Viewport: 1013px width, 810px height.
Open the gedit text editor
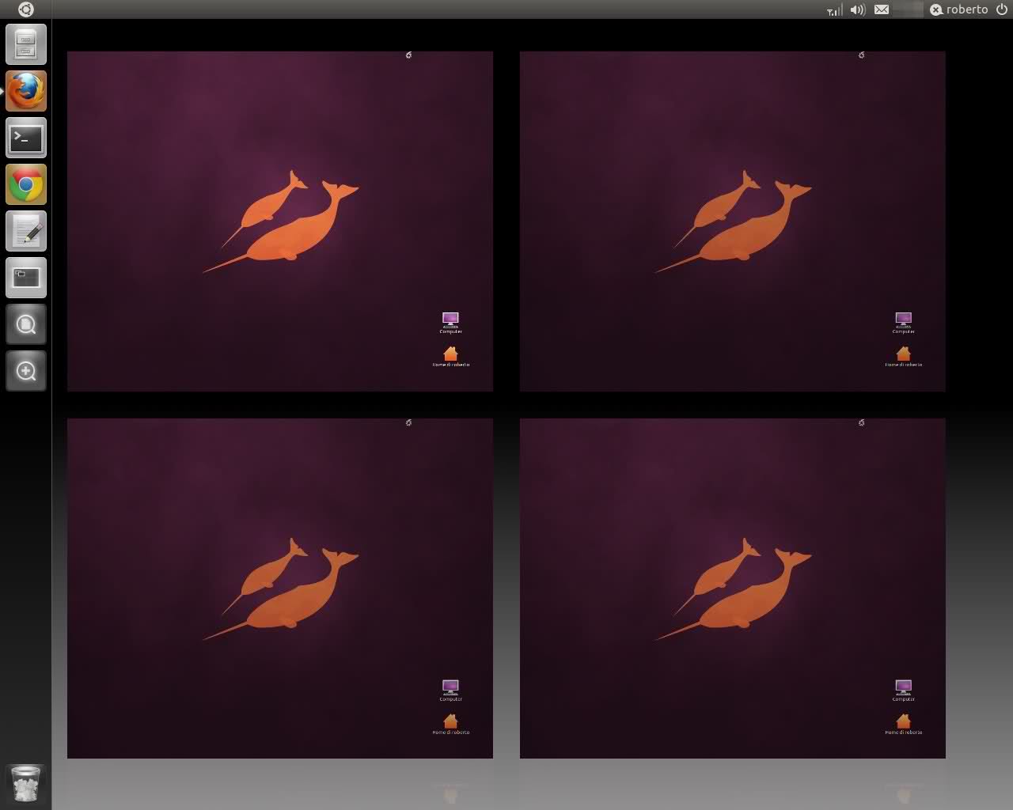click(26, 232)
